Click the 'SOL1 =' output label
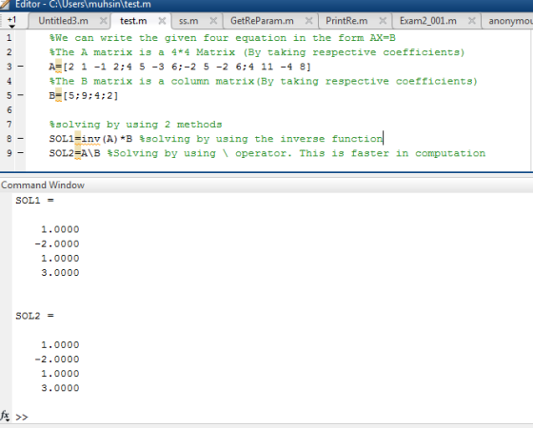The height and width of the screenshot is (428, 533). pyautogui.click(x=34, y=201)
